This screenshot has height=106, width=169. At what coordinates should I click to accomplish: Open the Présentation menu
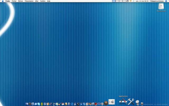29,1
